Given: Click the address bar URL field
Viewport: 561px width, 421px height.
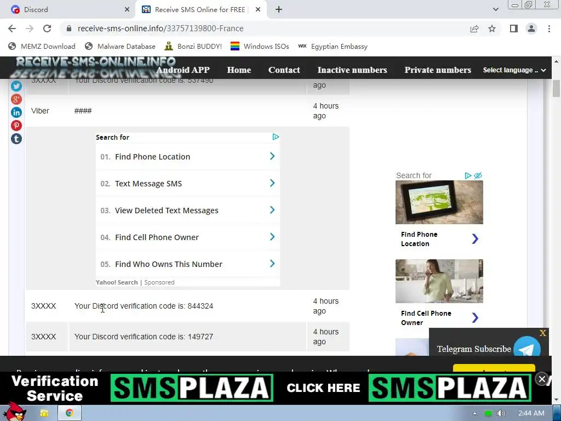Looking at the screenshot, I should coord(265,29).
